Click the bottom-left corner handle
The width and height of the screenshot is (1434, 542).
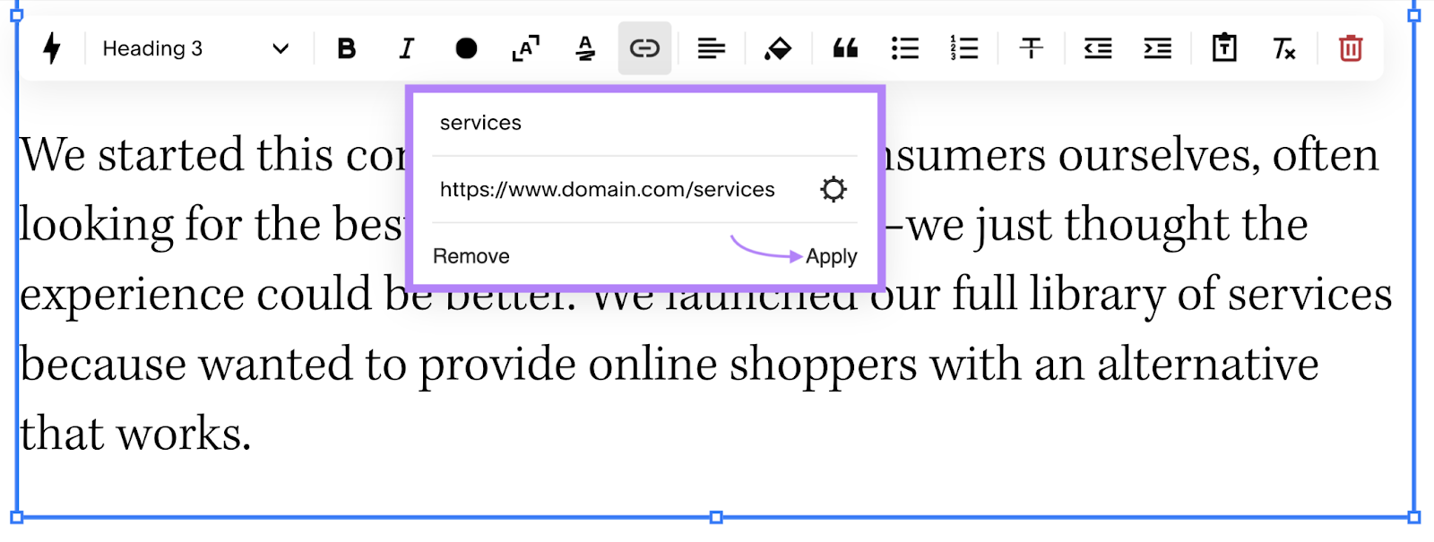(x=16, y=517)
